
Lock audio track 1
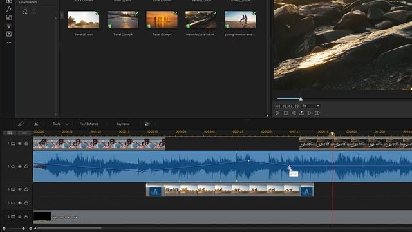[x=26, y=166]
